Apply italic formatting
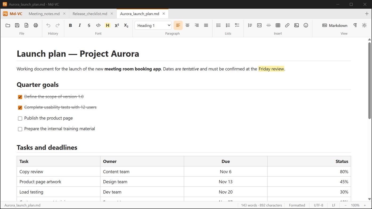This screenshot has height=209, width=372. [x=80, y=25]
